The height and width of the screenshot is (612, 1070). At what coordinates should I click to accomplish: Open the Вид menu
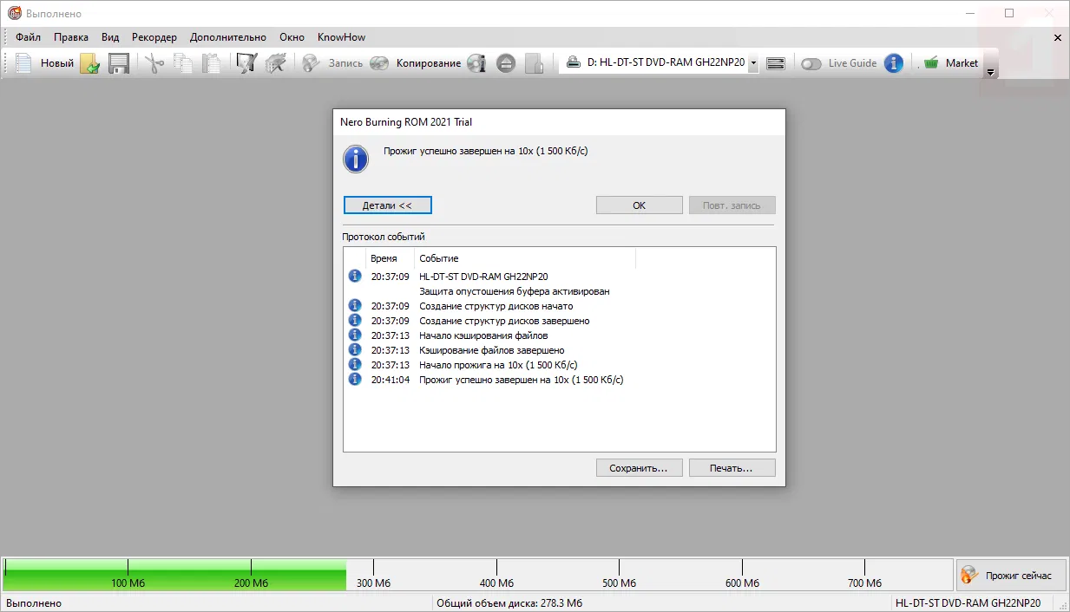110,37
